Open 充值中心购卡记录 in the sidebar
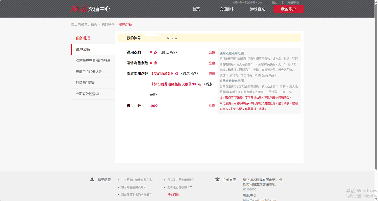Image resolution: width=378 pixels, height=201 pixels. (x=93, y=72)
